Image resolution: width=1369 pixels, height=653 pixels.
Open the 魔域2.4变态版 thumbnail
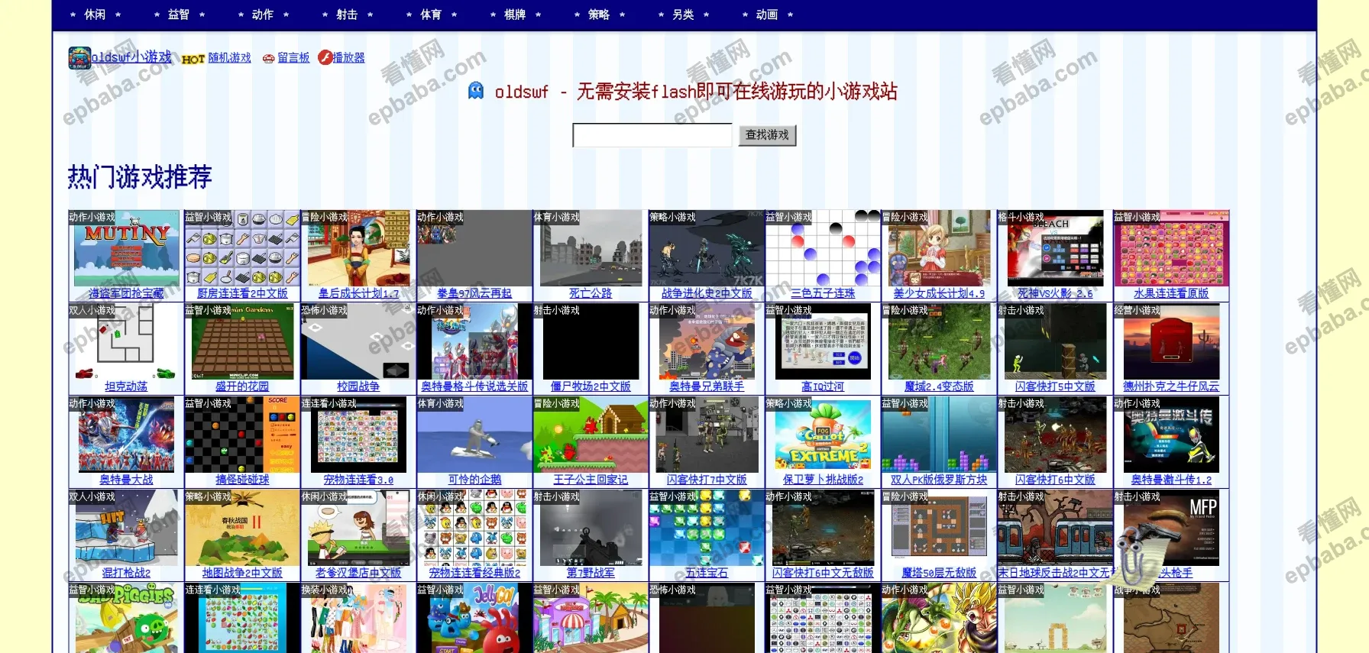(939, 342)
